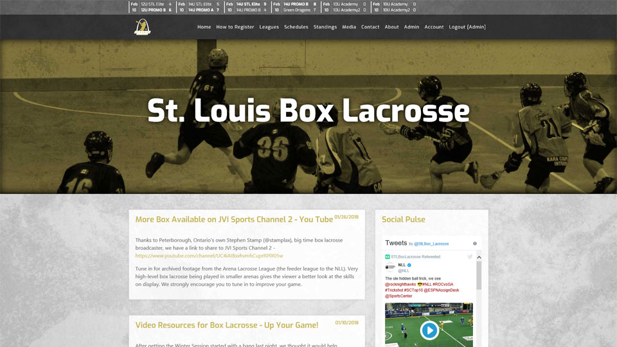
Task: Open the Leagues menu
Action: [269, 27]
